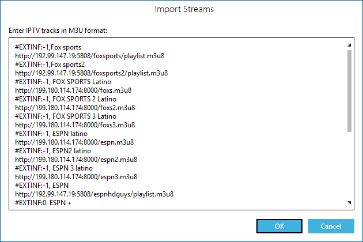The width and height of the screenshot is (363, 242).
Task: Click the Fox sports2 EXTINF line
Action: click(x=50, y=65)
